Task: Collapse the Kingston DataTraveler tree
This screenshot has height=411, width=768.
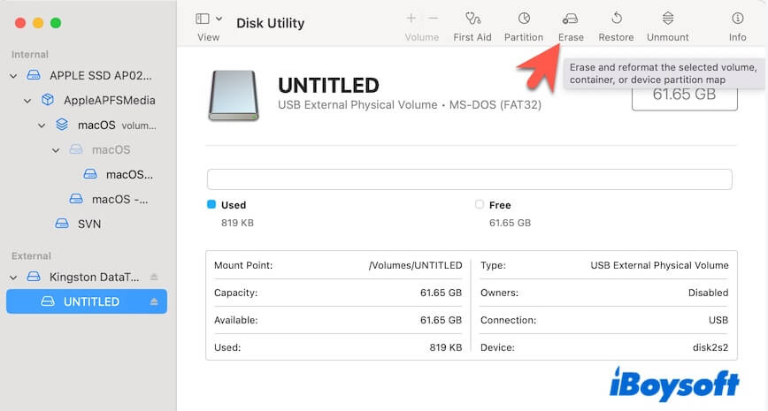Action: (13, 277)
